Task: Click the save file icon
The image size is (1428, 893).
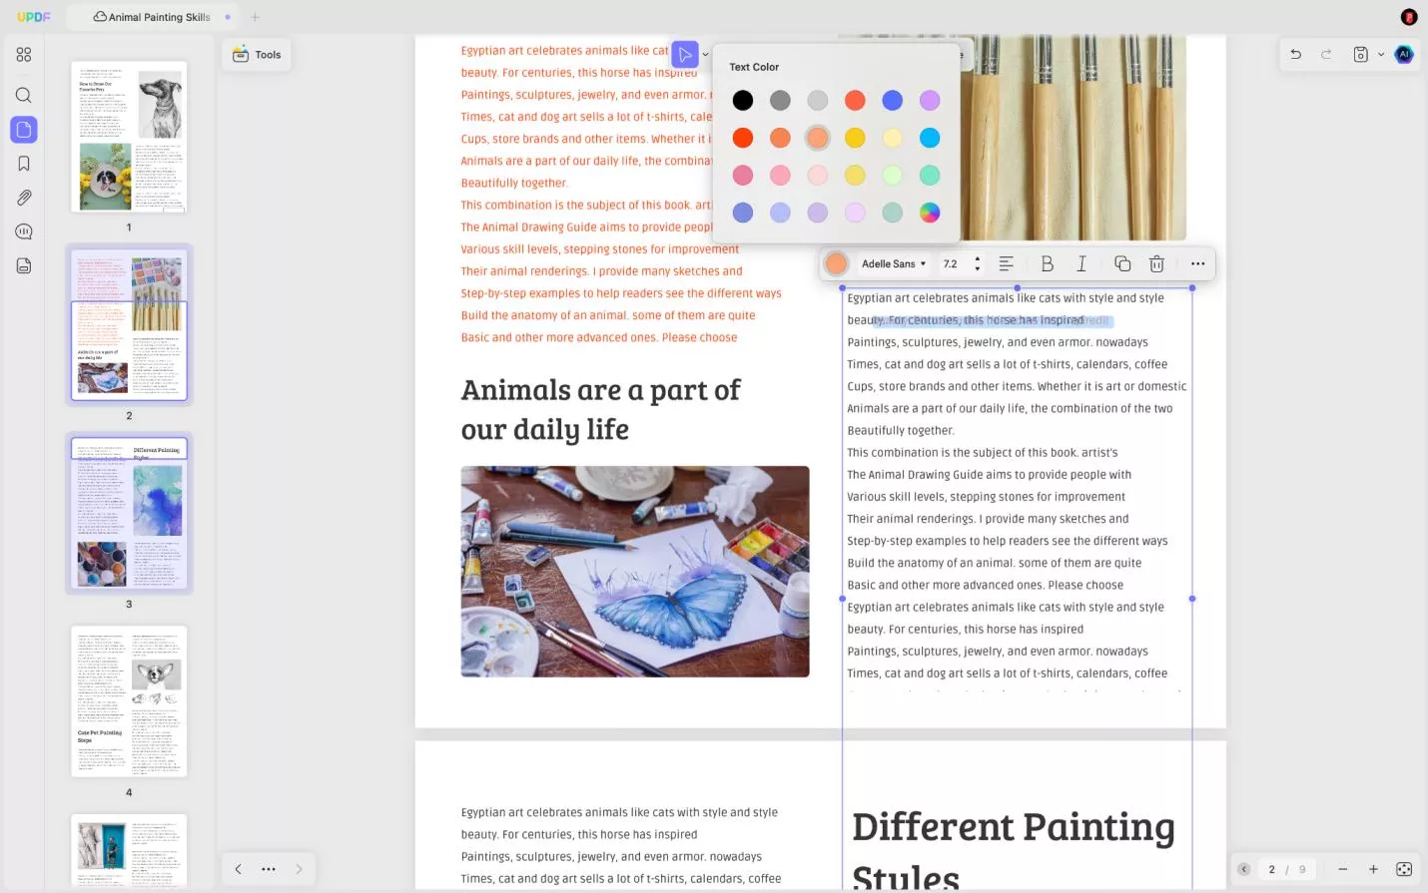Action: click(1360, 54)
